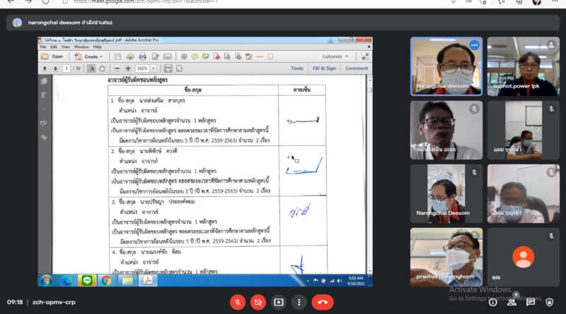This screenshot has width=566, height=314.
Task: Click the zoom in plus icon
Action: point(126,68)
